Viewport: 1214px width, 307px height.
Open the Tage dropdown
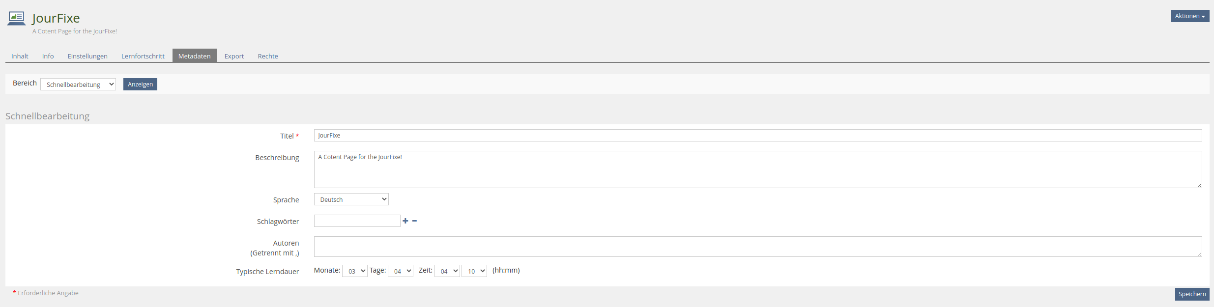(x=401, y=271)
